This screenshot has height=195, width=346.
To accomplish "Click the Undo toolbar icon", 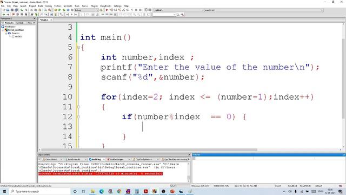I will tap(22, 10).
